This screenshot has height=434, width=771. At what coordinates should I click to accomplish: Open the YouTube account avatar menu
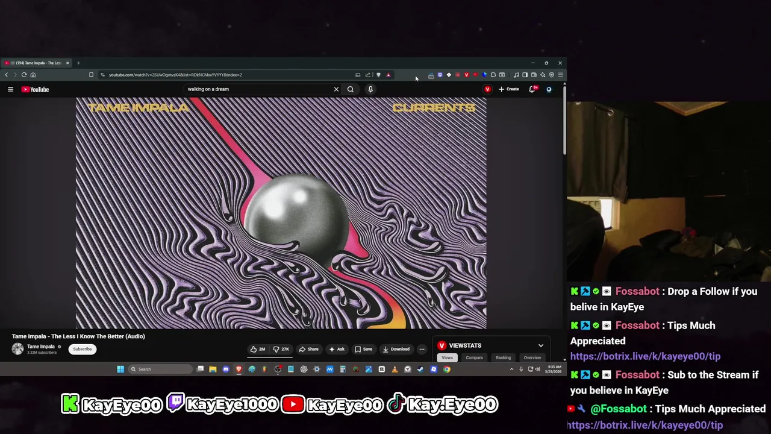pos(549,89)
